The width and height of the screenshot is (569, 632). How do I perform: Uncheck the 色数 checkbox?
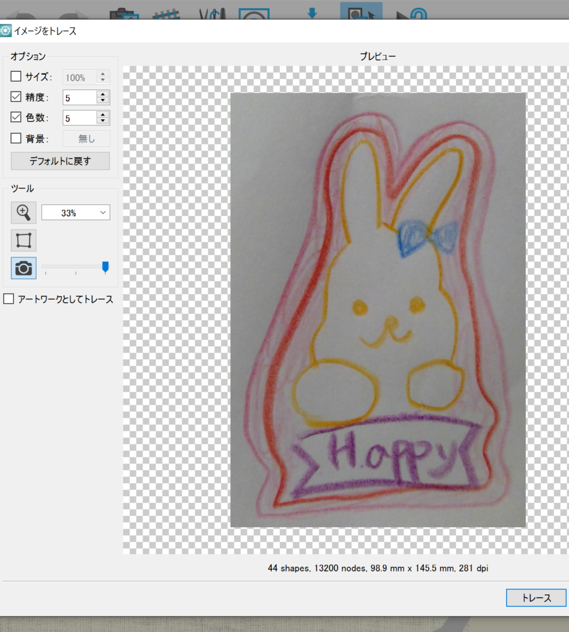[x=16, y=117]
